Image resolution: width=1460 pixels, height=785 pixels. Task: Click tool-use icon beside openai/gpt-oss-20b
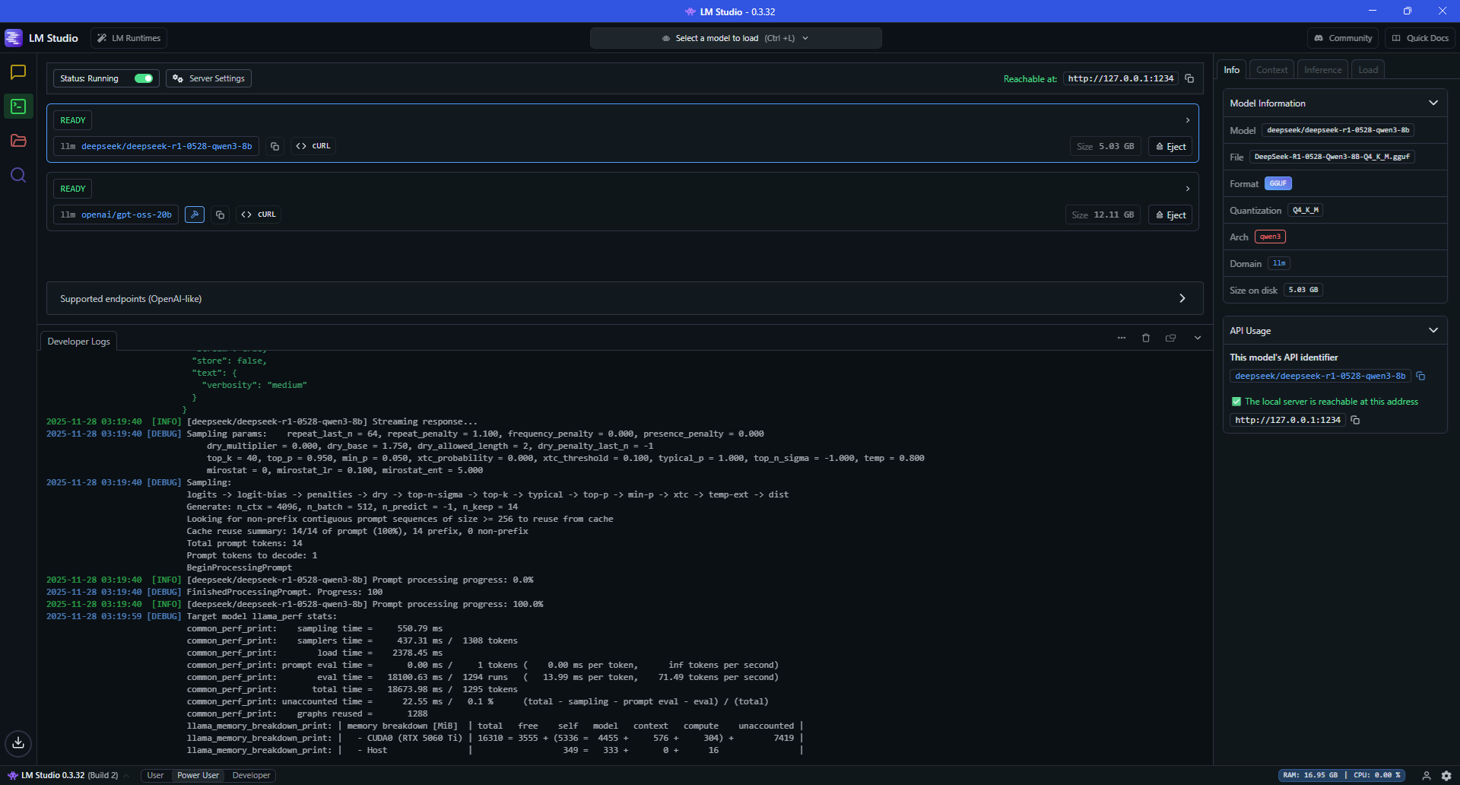195,215
